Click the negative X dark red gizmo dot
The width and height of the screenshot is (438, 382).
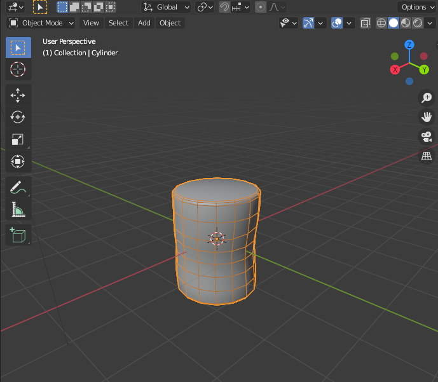[424, 56]
